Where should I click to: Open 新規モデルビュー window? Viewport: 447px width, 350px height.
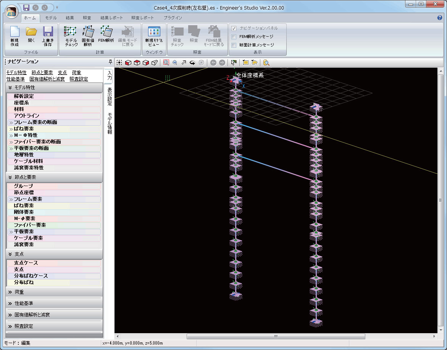click(154, 36)
